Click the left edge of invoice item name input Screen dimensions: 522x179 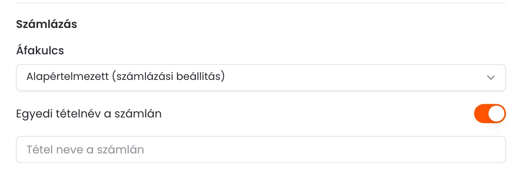point(21,149)
